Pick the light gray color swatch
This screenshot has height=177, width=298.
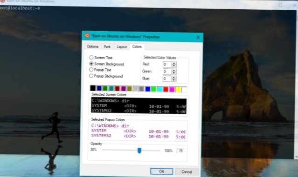(136, 89)
